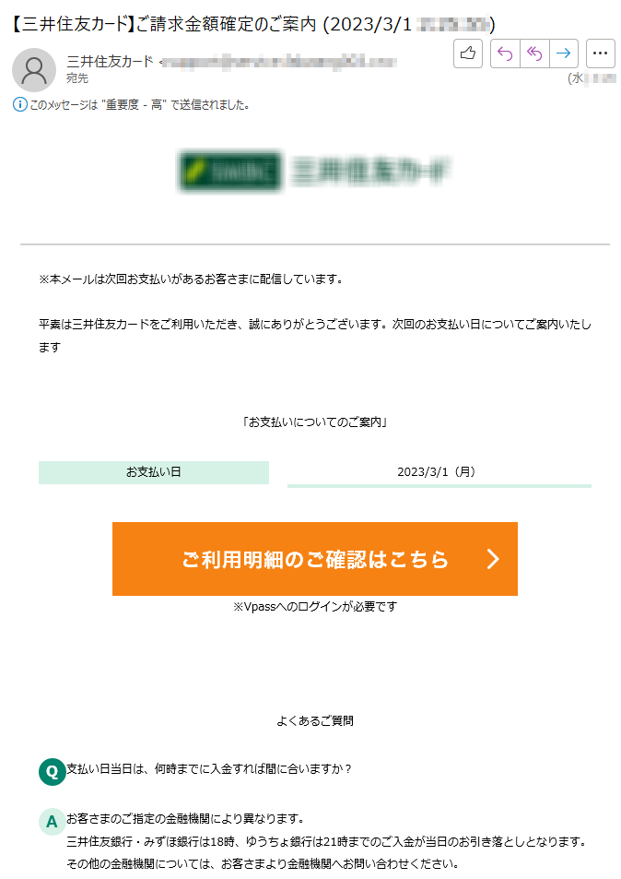Click the importance info icon
621x879 pixels.
click(19, 104)
